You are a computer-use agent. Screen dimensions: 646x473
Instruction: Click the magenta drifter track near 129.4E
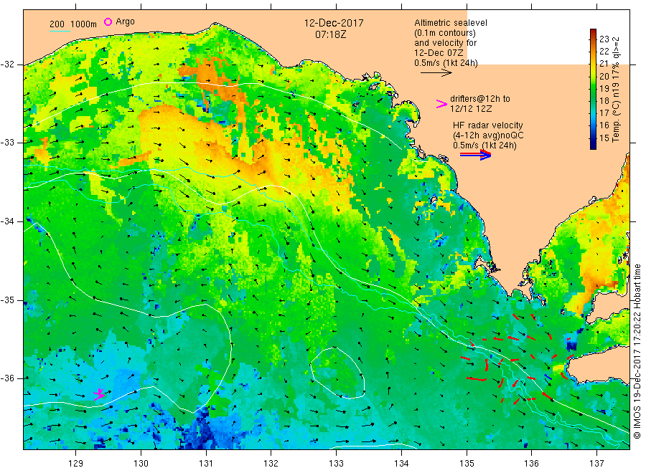click(x=99, y=394)
